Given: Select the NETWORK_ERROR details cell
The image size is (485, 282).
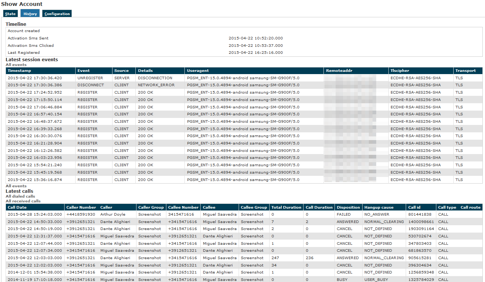Looking at the screenshot, I should click(x=156, y=85).
